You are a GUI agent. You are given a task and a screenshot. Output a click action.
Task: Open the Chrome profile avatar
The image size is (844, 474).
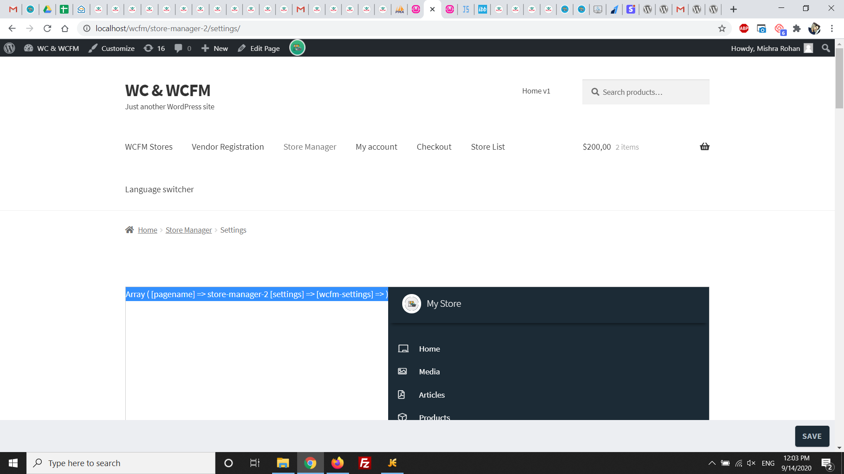click(814, 29)
